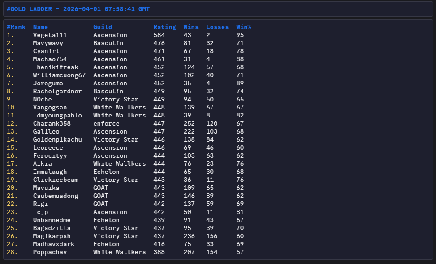This screenshot has height=264, width=436.
Task: Click the Name column header
Action: [40, 27]
